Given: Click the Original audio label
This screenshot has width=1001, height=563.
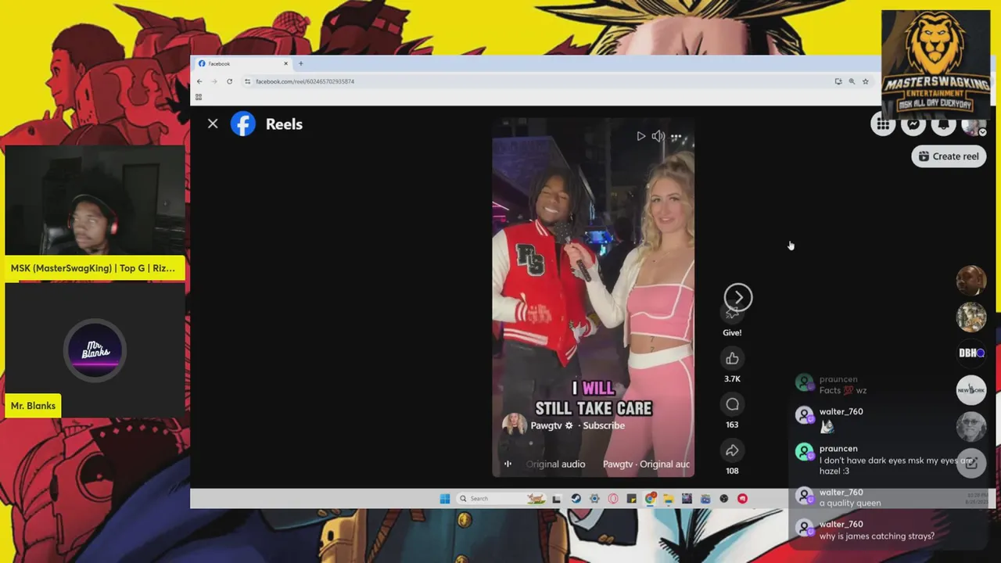Looking at the screenshot, I should pos(556,464).
